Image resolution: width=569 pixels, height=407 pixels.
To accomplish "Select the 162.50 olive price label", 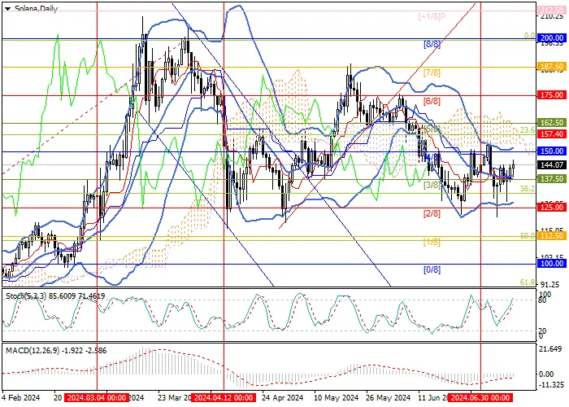I will click(x=552, y=123).
